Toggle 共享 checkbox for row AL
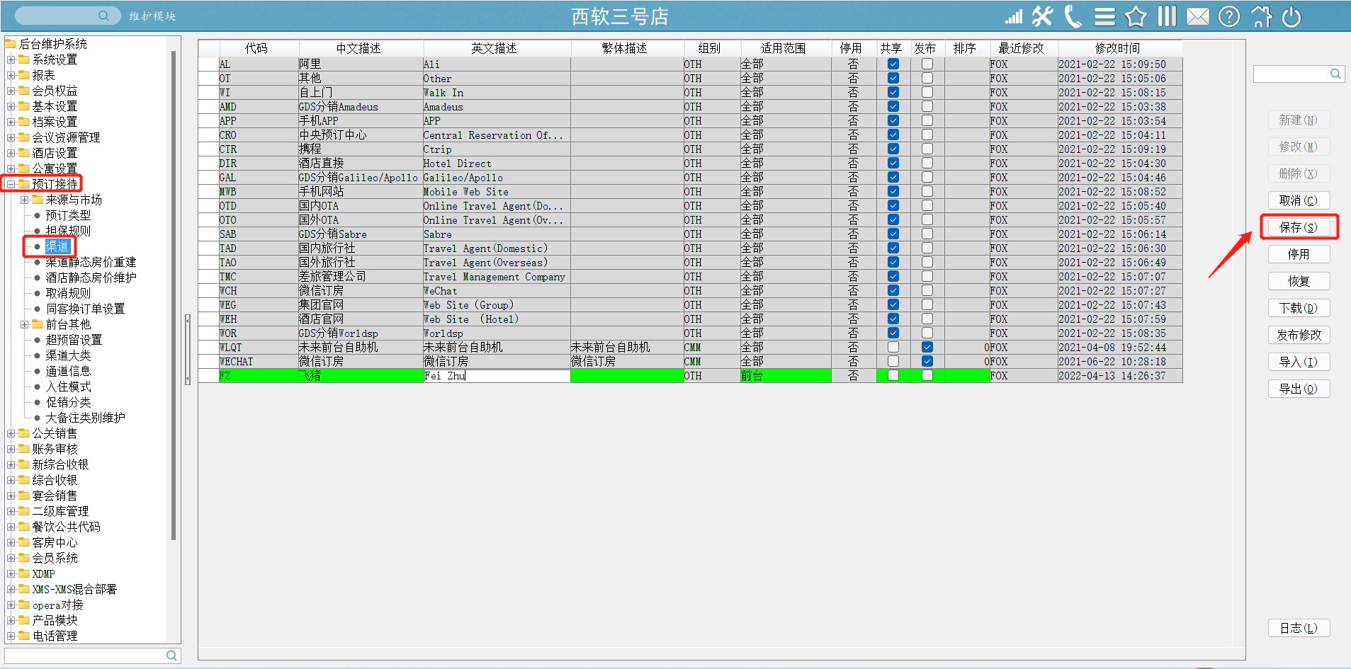This screenshot has height=669, width=1351. [x=893, y=64]
